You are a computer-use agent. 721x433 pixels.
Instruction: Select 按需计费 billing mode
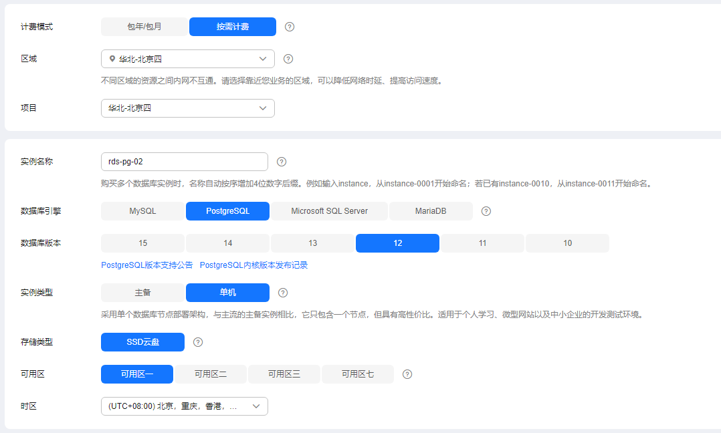point(233,27)
